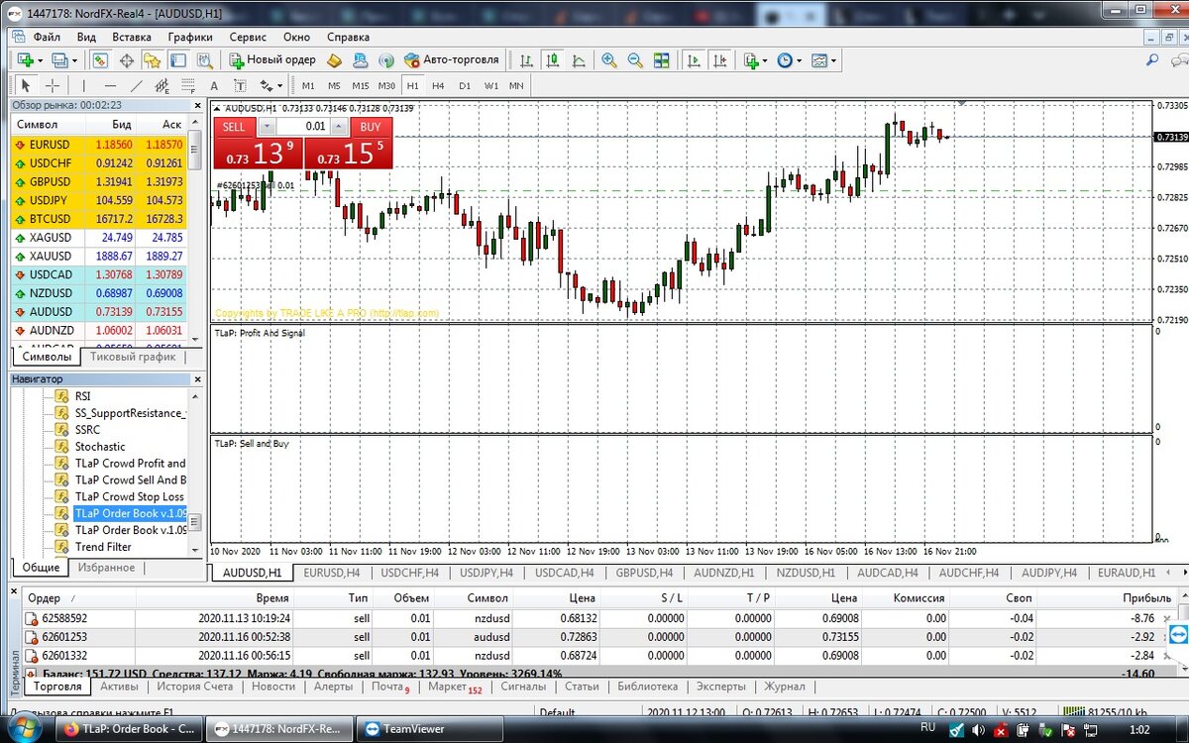1189x743 pixels.
Task: Select the trendline drawing tool
Action: tap(136, 85)
